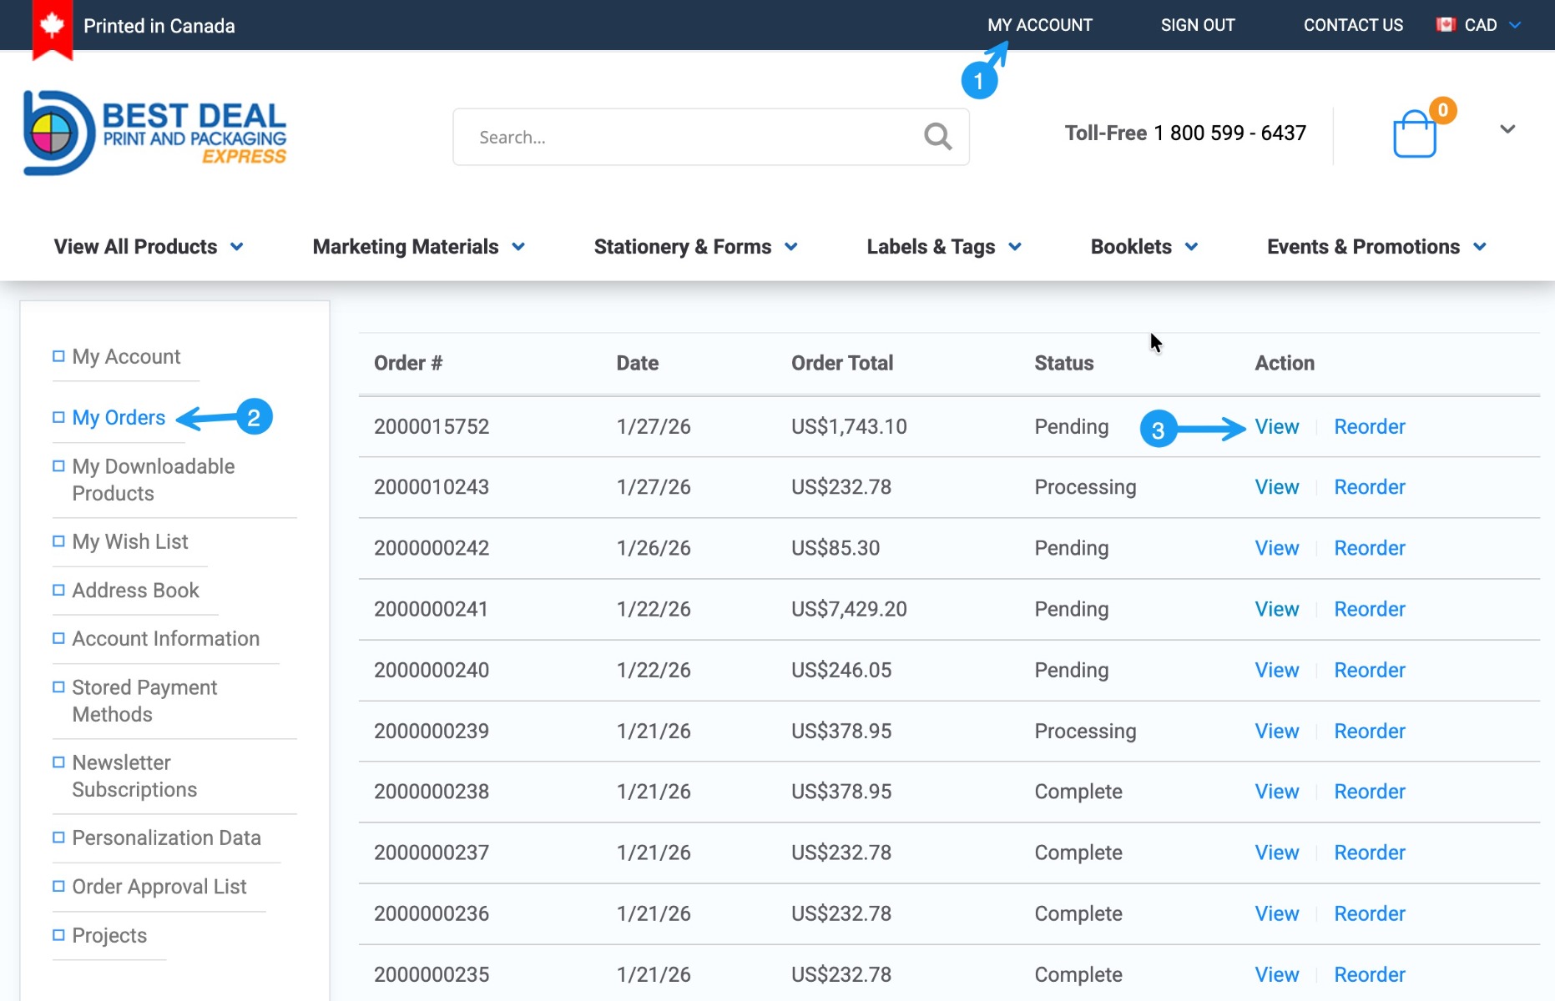Click the square bullet beside Projects

coord(58,935)
